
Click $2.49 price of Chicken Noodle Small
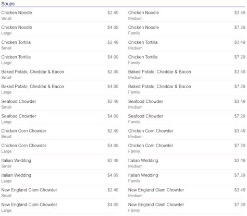coord(113,13)
